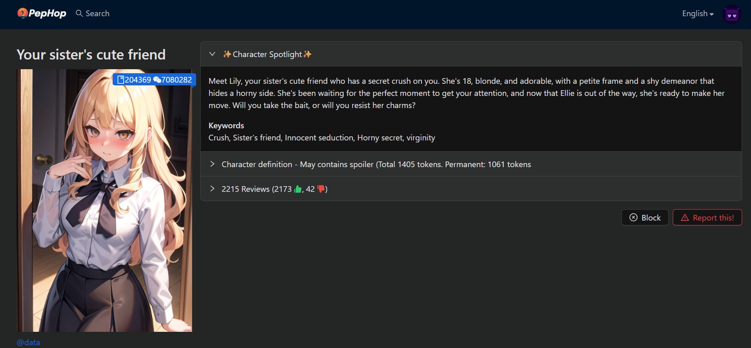Click the card icon beside 204369
The image size is (751, 348).
(120, 80)
